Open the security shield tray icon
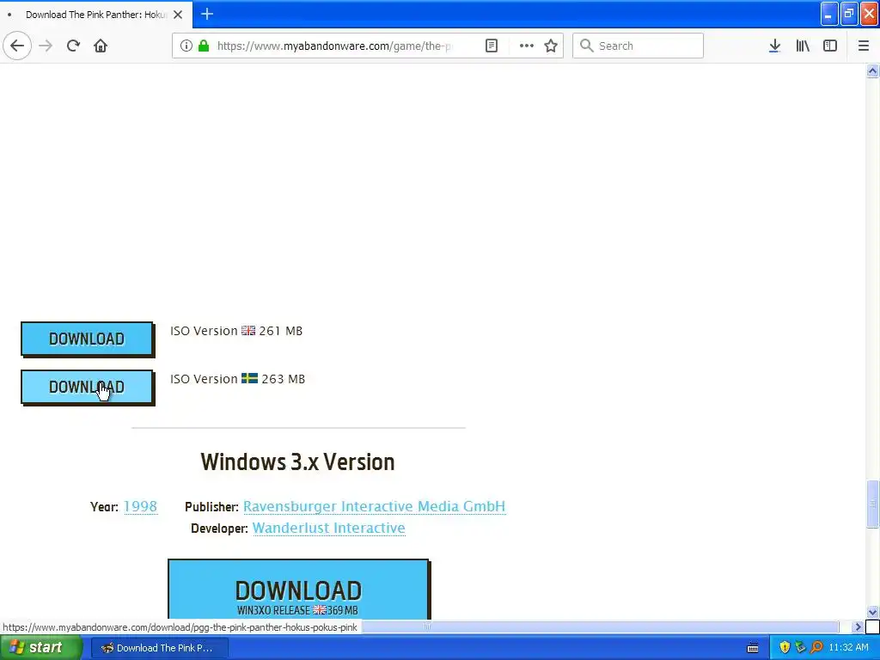Screen dimensions: 880x660 coord(785,648)
